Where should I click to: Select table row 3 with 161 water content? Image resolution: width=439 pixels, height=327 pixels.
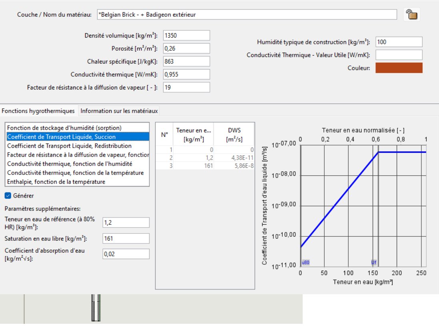[205, 166]
